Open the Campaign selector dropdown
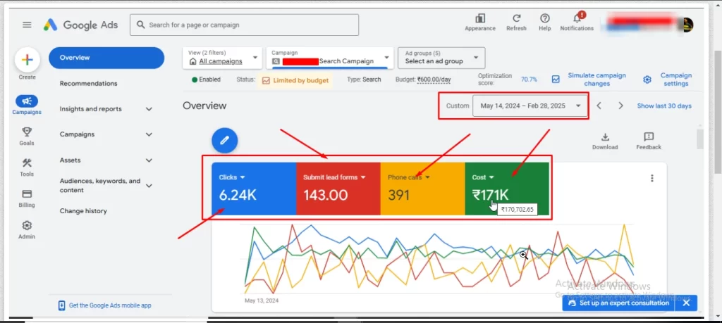The height and width of the screenshot is (323, 722). pyautogui.click(x=330, y=58)
